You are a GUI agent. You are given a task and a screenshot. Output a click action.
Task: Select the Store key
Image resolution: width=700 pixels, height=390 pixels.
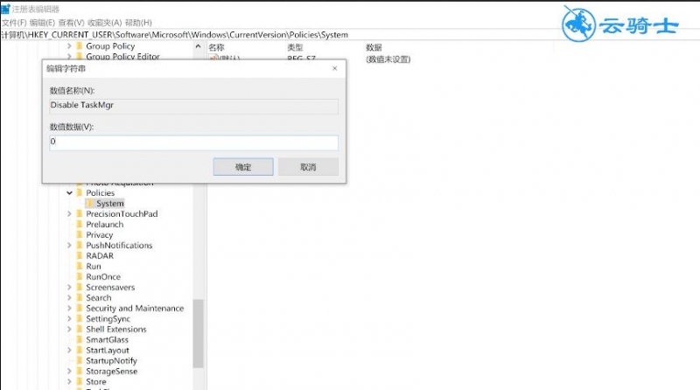point(96,381)
